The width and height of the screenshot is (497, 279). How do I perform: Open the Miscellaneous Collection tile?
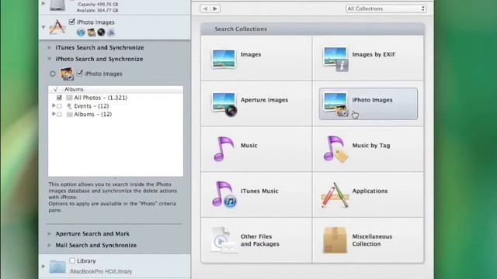(368, 240)
